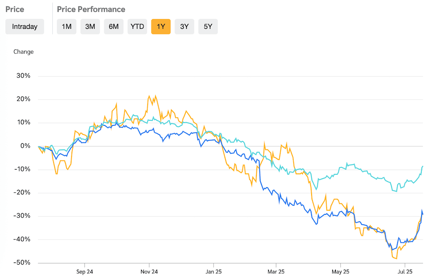432x280 pixels.
Task: Click the Price Performance heading
Action: point(91,9)
